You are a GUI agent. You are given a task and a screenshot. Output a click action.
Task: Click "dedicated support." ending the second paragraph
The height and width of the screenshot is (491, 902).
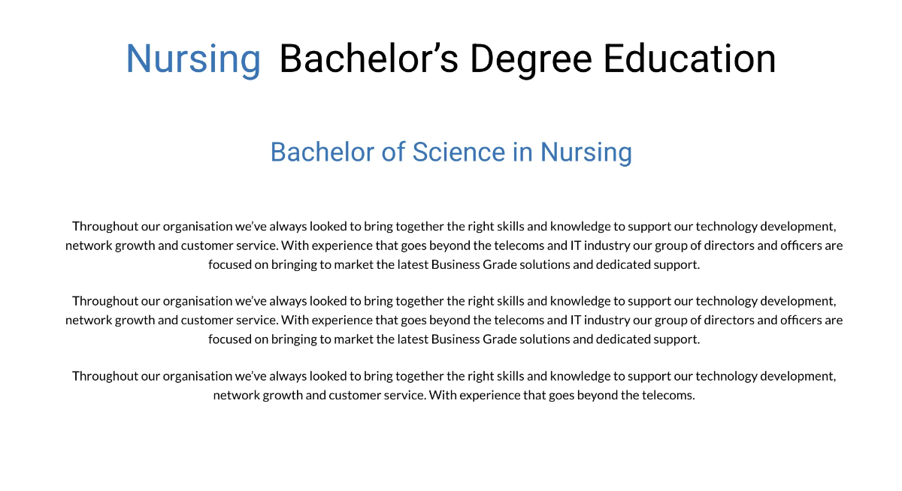(648, 339)
